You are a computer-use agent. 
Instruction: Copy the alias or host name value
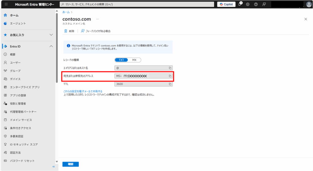coord(170,68)
